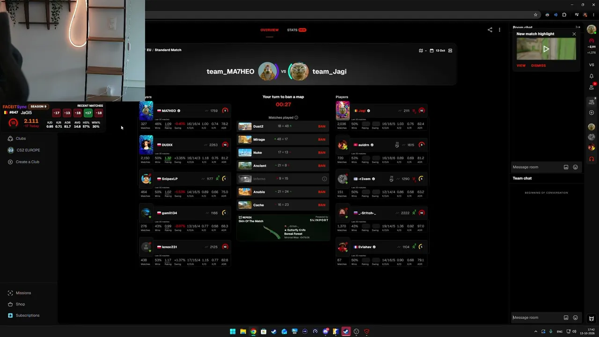Show info for the Inferno map
Viewport: 599px width, 337px height.
(x=324, y=179)
